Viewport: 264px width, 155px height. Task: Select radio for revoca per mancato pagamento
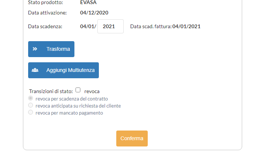31,113
